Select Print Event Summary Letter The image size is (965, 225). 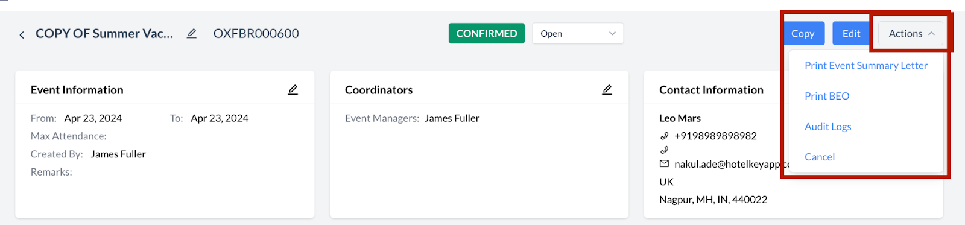point(866,65)
